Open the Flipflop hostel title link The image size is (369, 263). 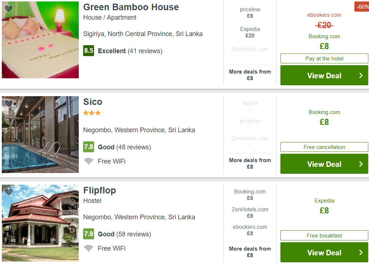pos(100,190)
